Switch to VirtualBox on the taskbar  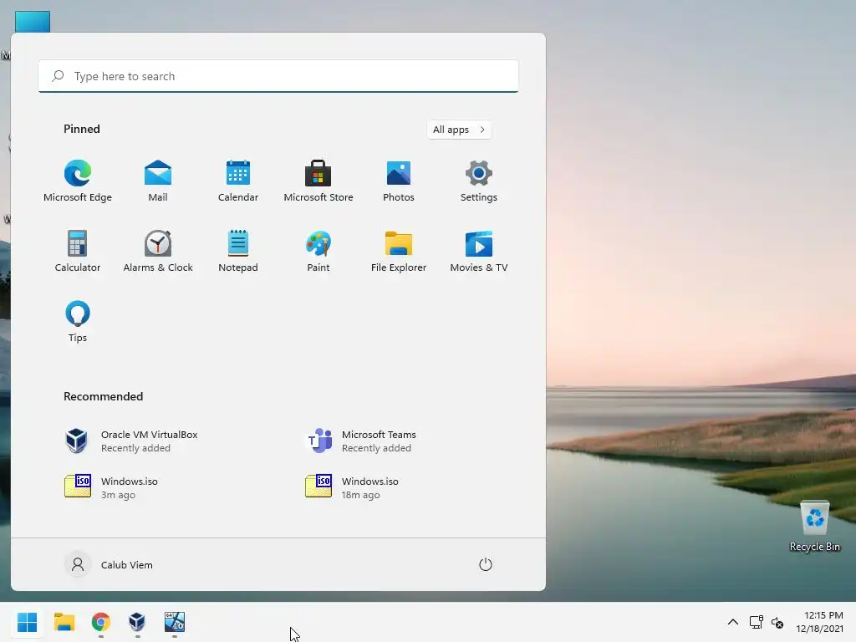click(x=137, y=622)
